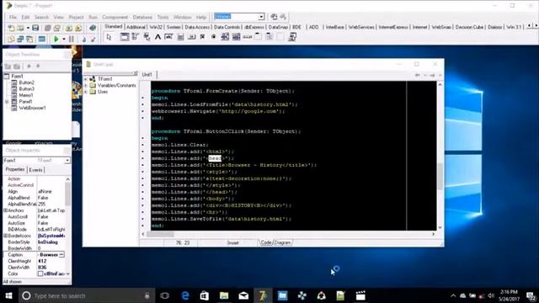Click the taskbar search box

coord(86,295)
